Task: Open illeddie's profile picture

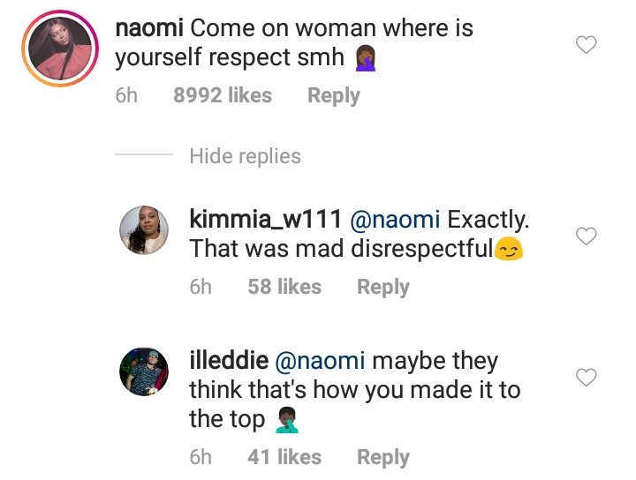Action: (143, 371)
